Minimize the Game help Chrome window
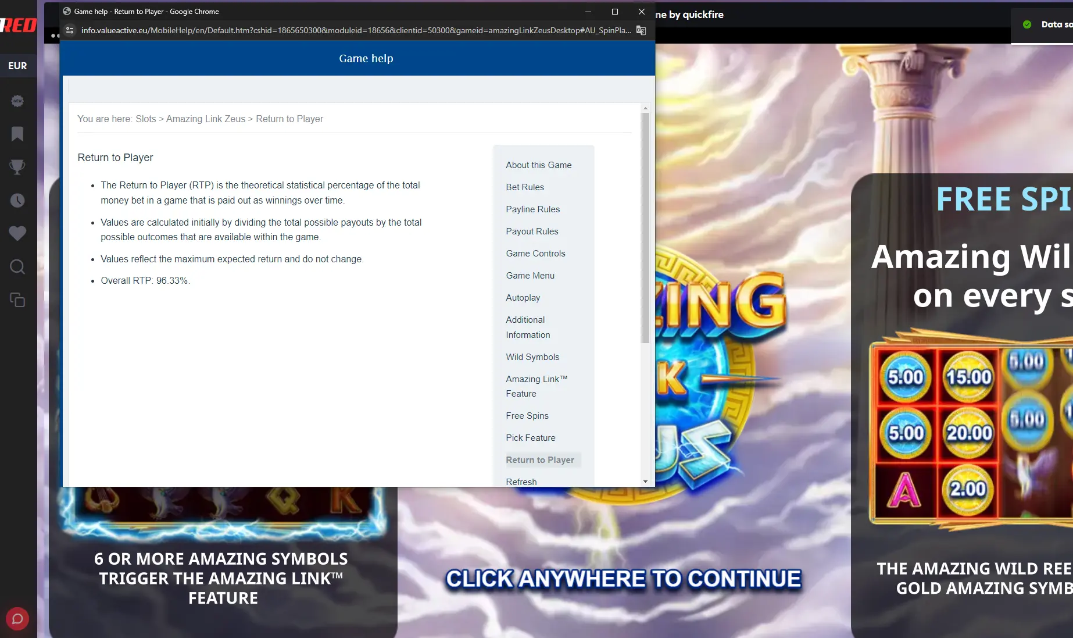Image resolution: width=1073 pixels, height=638 pixels. pos(588,12)
